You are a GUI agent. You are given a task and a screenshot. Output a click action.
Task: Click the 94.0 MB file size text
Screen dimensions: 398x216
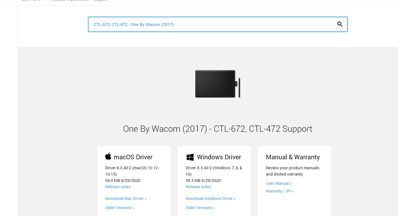pos(113,180)
